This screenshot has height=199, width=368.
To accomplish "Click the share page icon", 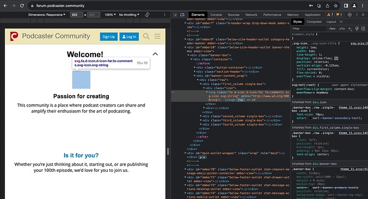I will tap(327, 6).
